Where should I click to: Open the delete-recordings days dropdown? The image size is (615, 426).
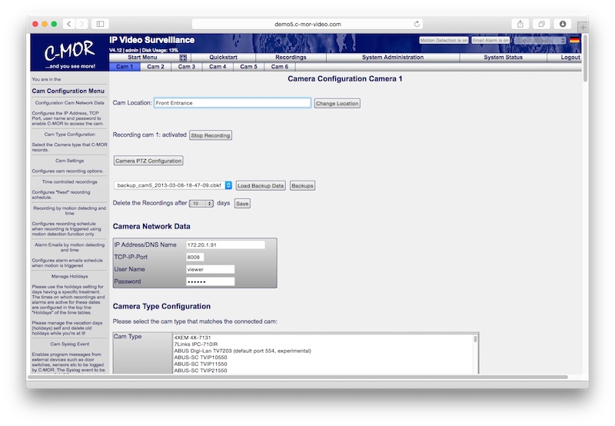(x=201, y=204)
